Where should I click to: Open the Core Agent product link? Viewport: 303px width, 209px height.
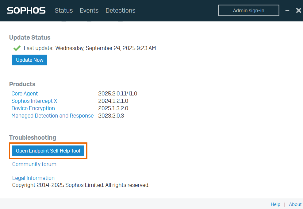click(25, 94)
